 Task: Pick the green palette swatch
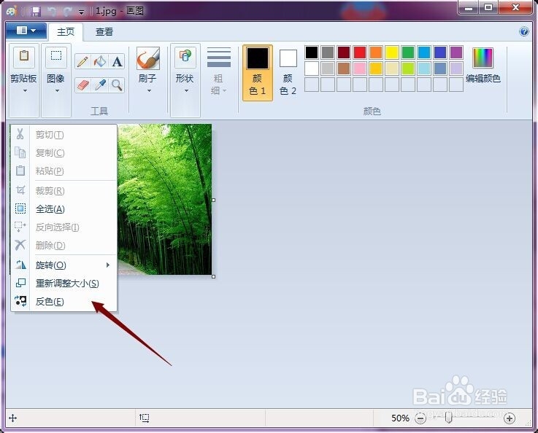[x=408, y=52]
